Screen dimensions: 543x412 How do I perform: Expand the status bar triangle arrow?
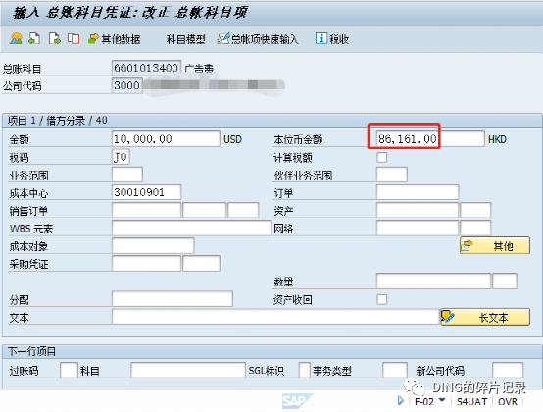(x=401, y=401)
